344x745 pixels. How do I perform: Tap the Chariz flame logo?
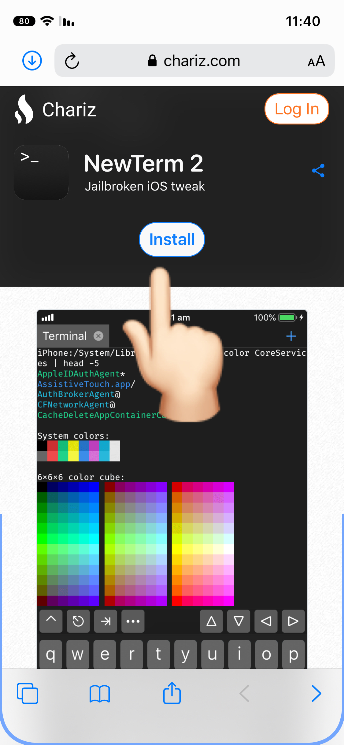[x=24, y=109]
